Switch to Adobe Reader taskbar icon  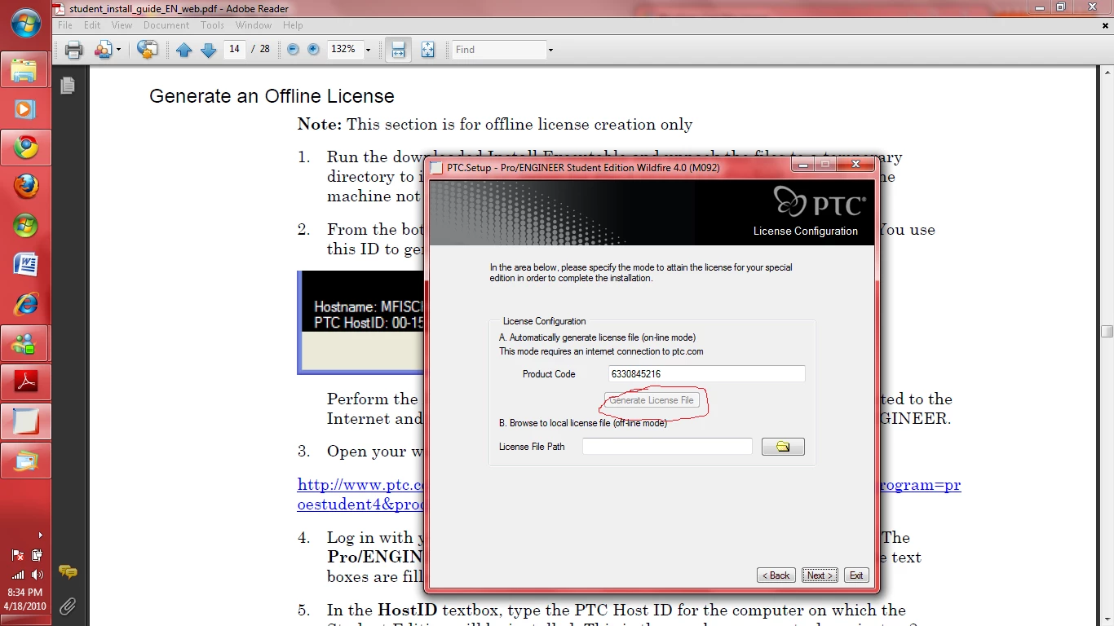25,382
